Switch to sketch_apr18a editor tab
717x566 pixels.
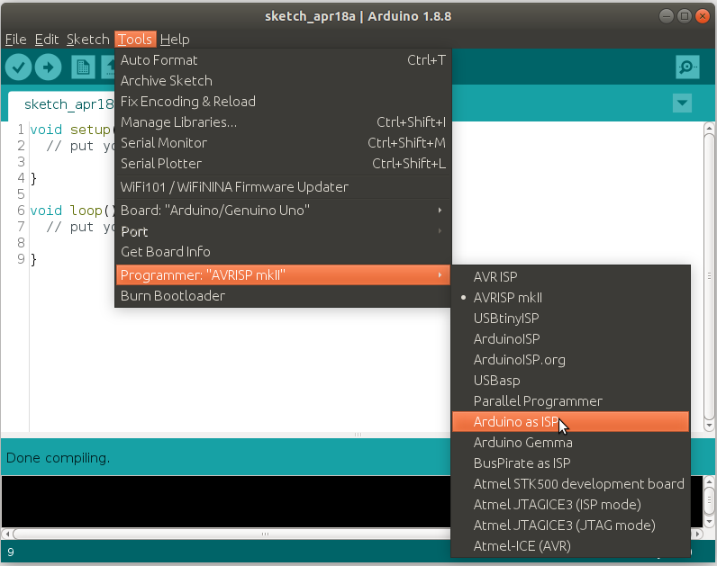pos(62,104)
